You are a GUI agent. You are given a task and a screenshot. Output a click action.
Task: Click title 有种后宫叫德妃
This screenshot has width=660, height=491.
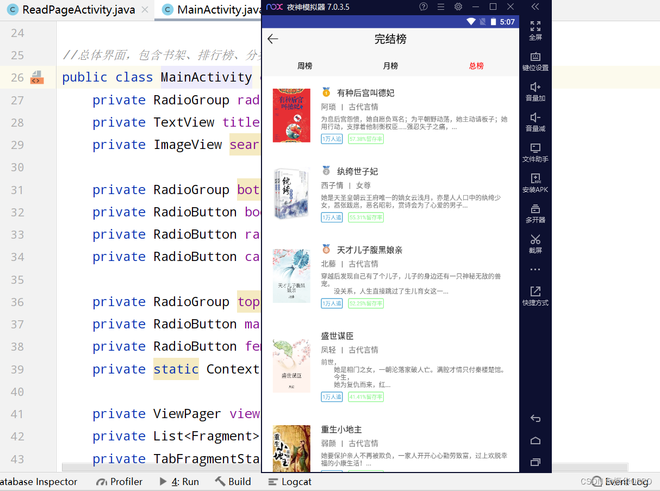[365, 93]
